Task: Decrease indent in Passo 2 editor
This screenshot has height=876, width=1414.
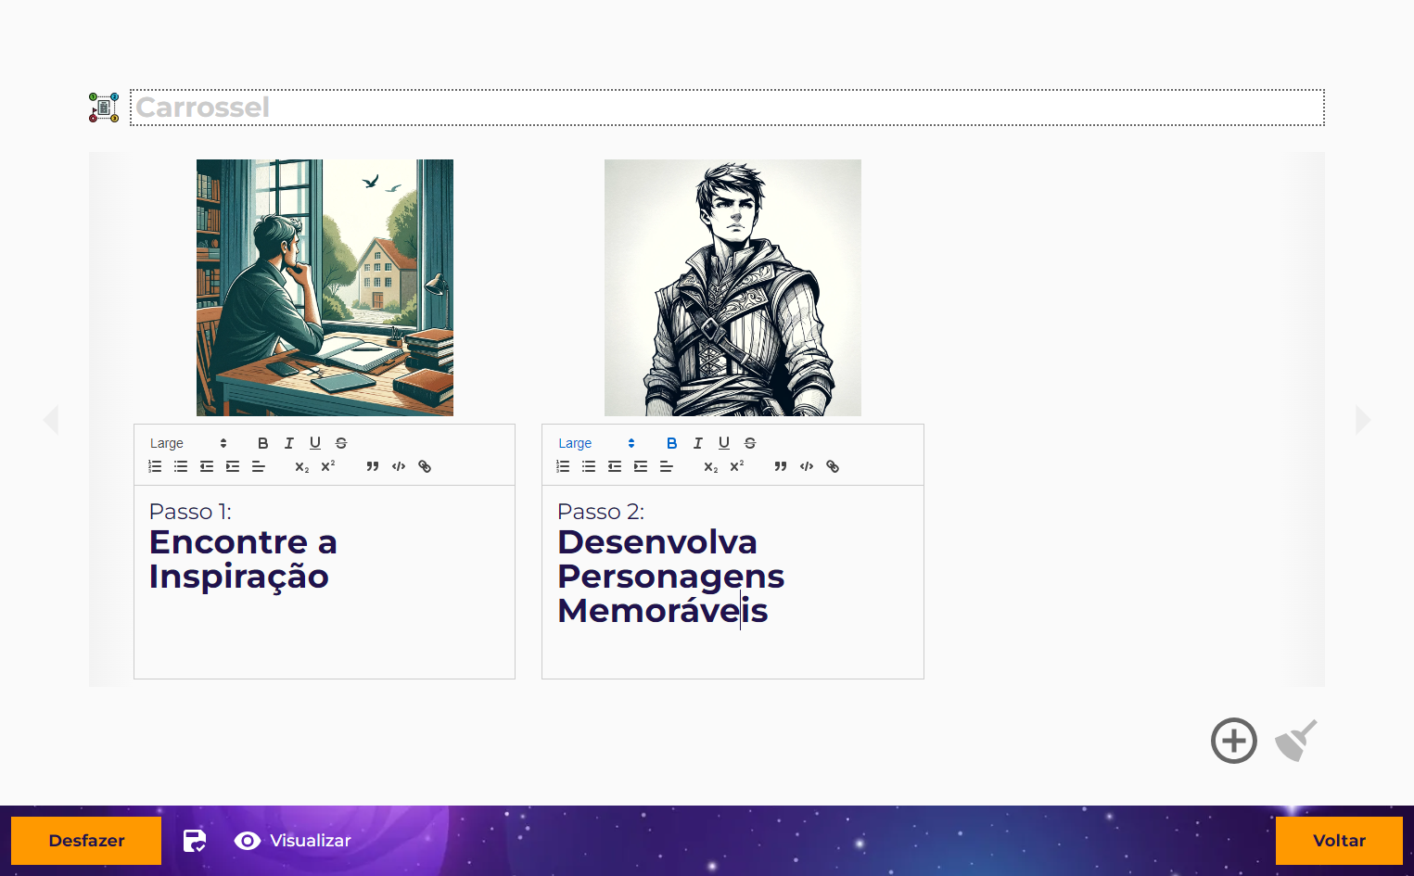Action: 615,466
